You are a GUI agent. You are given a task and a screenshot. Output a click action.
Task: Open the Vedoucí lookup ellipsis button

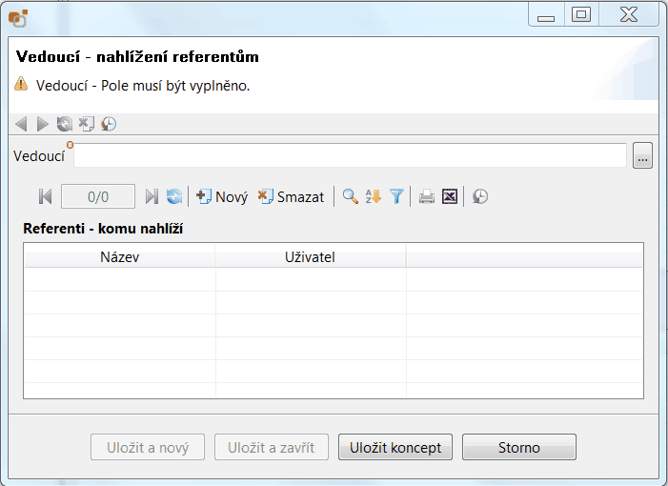(642, 157)
